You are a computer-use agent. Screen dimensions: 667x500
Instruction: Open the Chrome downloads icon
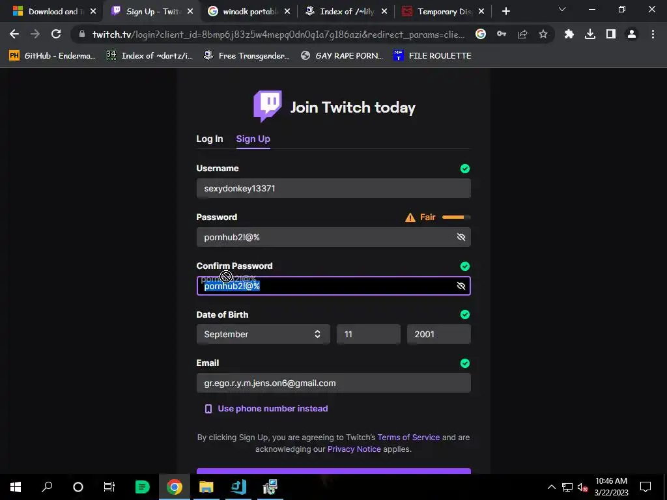pyautogui.click(x=589, y=34)
